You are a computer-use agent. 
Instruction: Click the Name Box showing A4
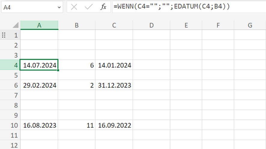(32, 7)
